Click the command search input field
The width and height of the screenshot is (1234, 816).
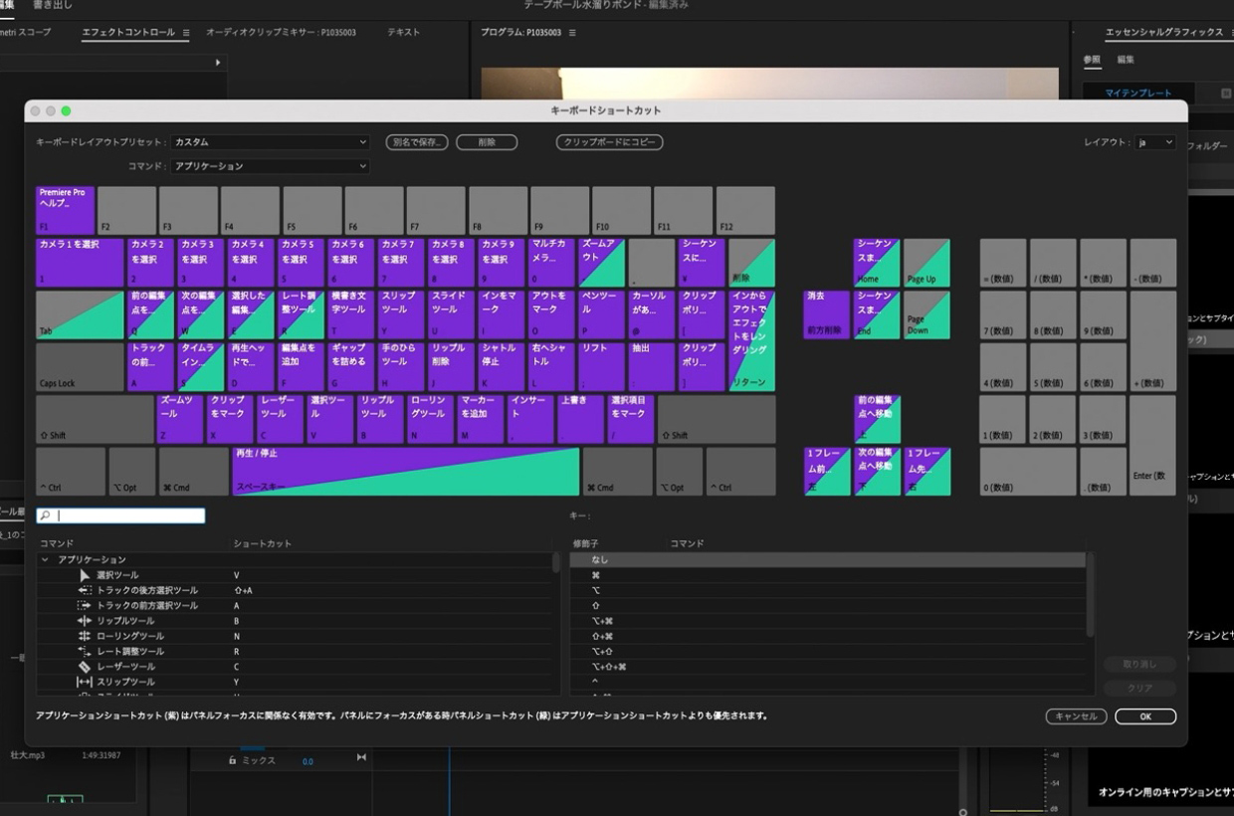point(120,515)
